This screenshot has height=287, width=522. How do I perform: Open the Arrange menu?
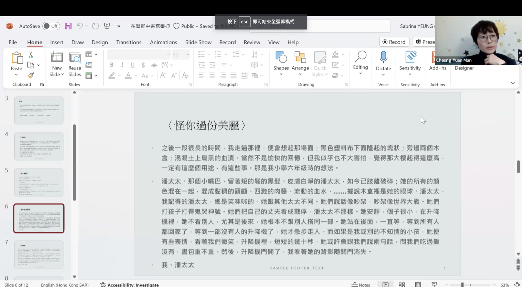(300, 63)
